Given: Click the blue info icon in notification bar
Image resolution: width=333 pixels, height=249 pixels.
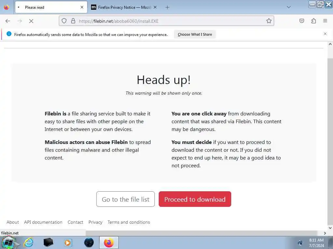Looking at the screenshot, I should (9, 34).
